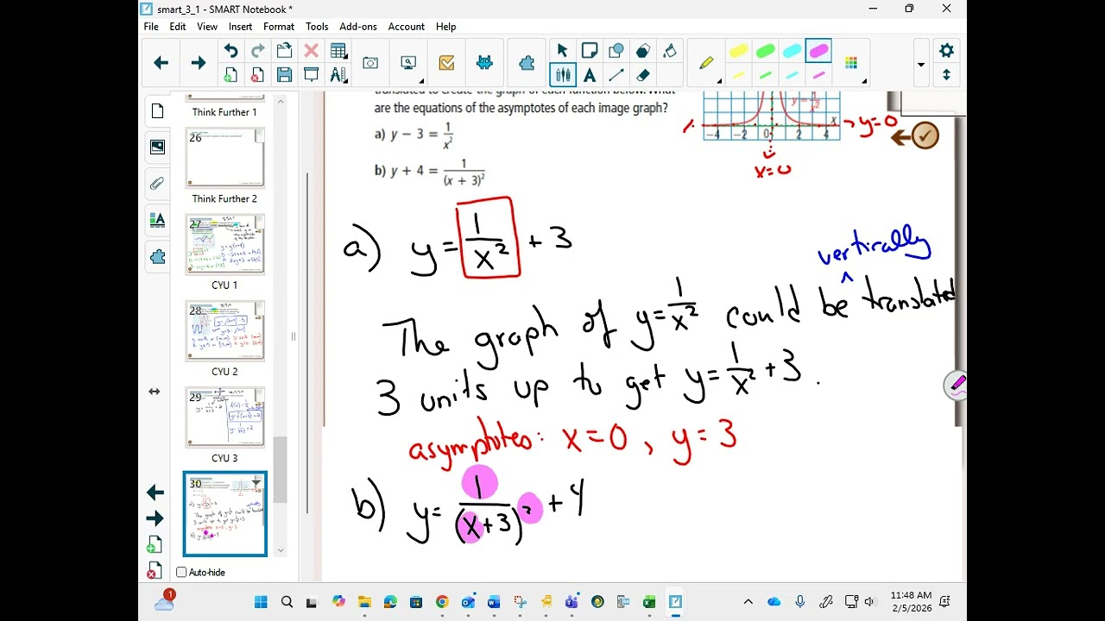The height and width of the screenshot is (621, 1105).
Task: Expand more toolbar options dropdown arrow
Action: click(x=921, y=65)
